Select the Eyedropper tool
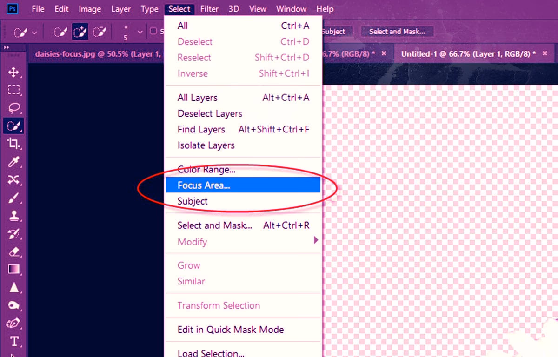The height and width of the screenshot is (357, 558). (14, 161)
